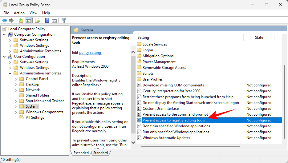Image resolution: width=288 pixels, height=163 pixels.
Task: Click the Windows Automatic Updates policy icon
Action: pos(140,138)
